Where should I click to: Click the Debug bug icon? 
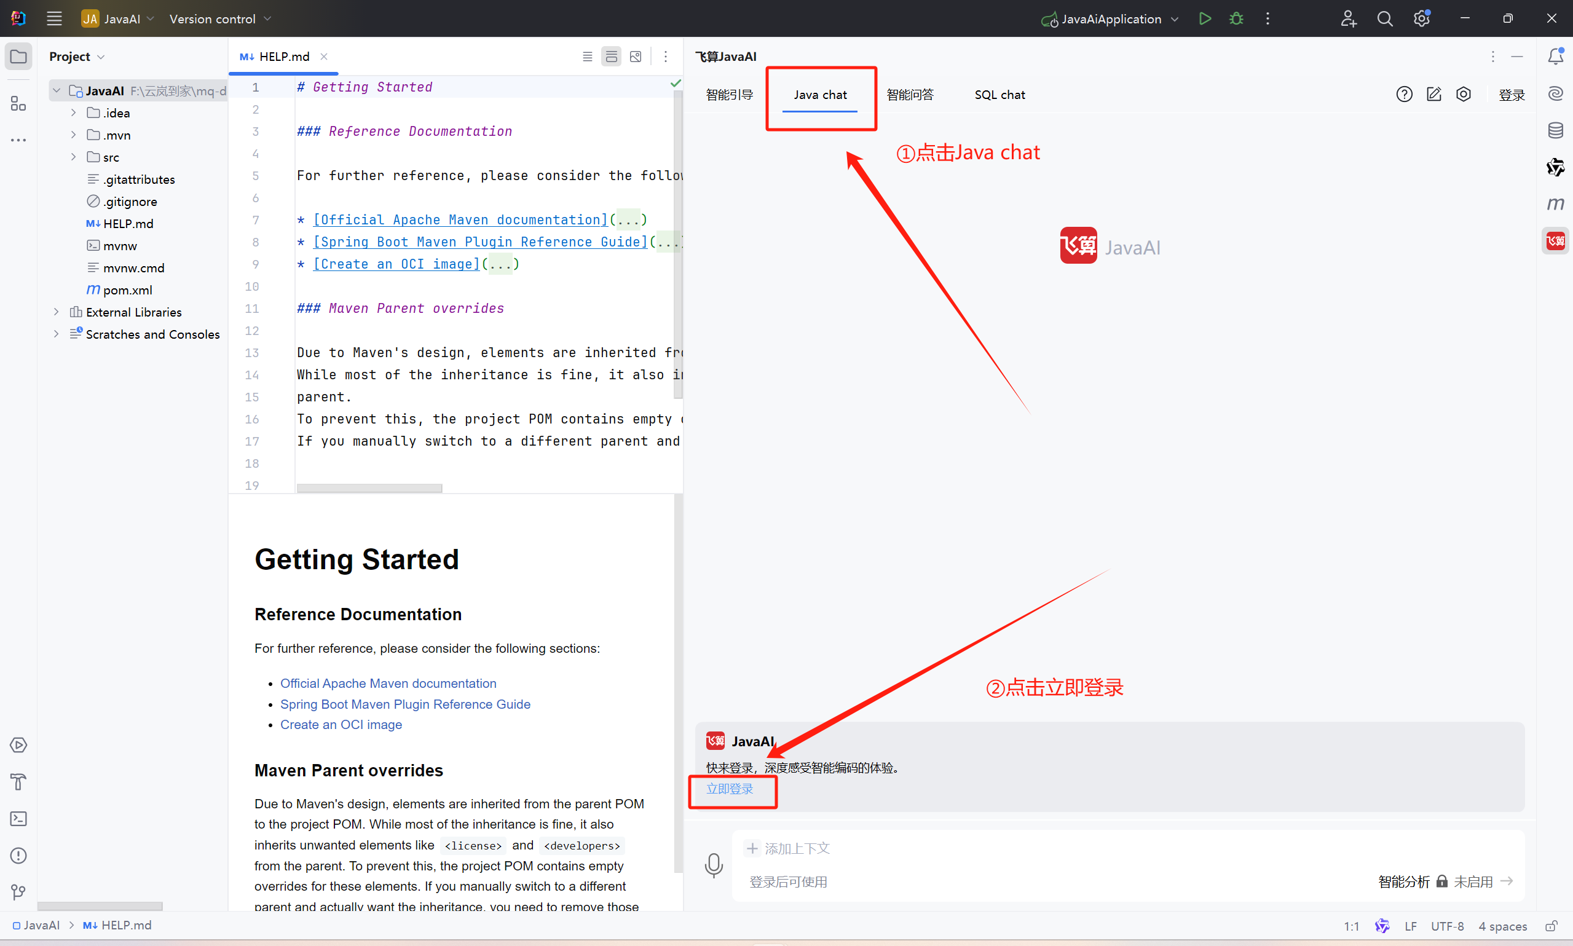tap(1236, 18)
